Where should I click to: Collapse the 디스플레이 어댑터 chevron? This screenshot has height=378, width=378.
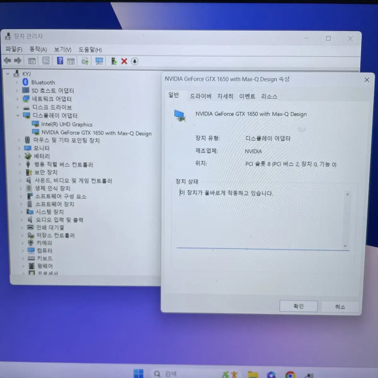click(18, 115)
